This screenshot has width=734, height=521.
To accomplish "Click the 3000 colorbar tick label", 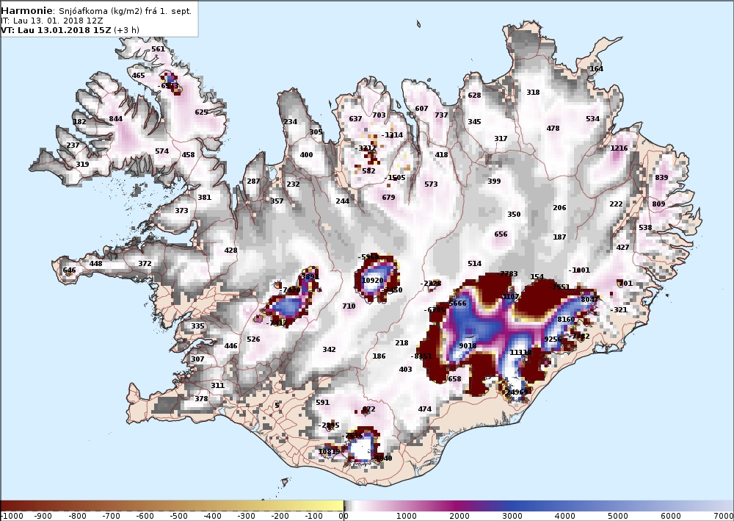I will pyautogui.click(x=512, y=517).
